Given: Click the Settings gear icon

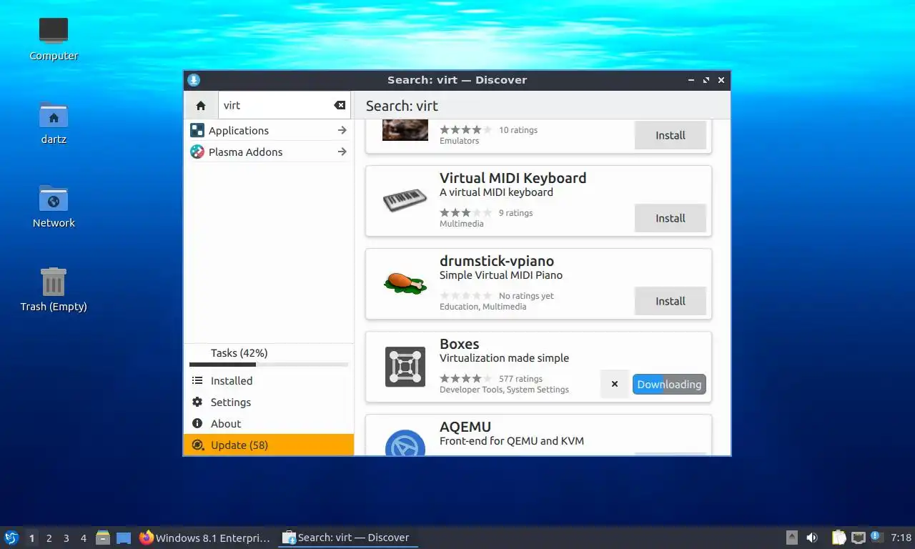Looking at the screenshot, I should coord(197,402).
